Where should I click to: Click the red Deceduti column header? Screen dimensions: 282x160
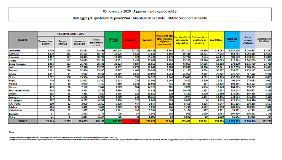pos(130,39)
